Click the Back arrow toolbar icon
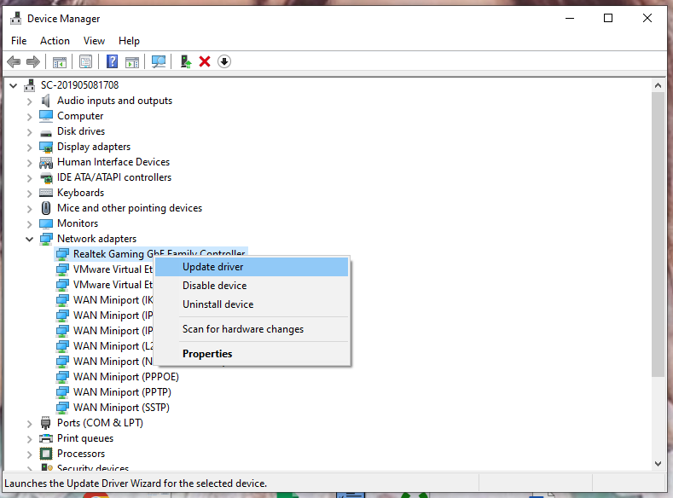673x498 pixels. [14, 61]
